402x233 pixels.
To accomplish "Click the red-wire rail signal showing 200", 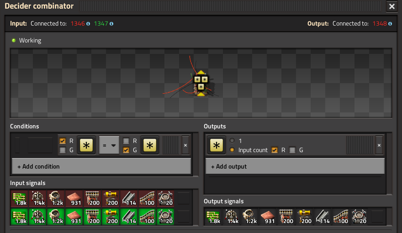I will (92, 198).
